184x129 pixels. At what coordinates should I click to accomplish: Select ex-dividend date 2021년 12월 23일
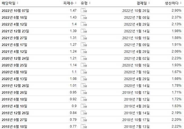click(x=15, y=31)
